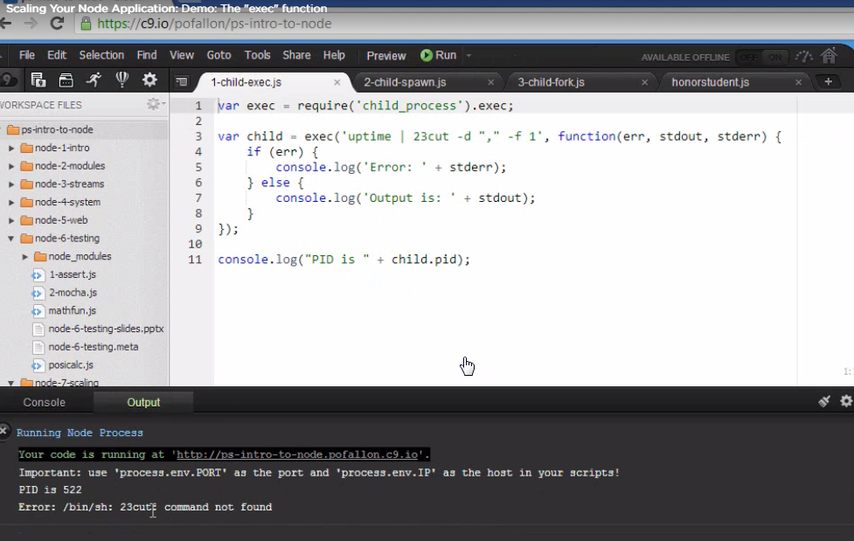This screenshot has width=854, height=541.
Task: Open the Preferences gear icon in sidebar
Action: [x=149, y=80]
